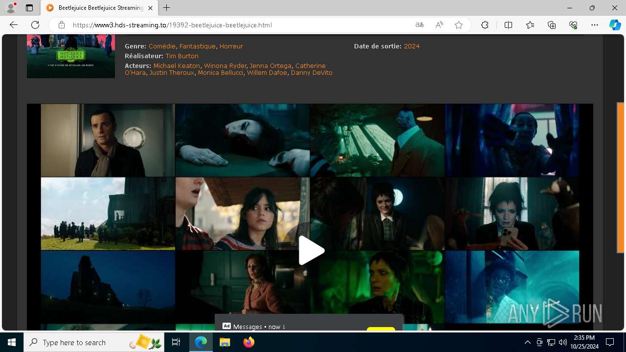626x352 pixels.
Task: Click the Beetlejuice movie poster thumbnail
Action: (71, 56)
